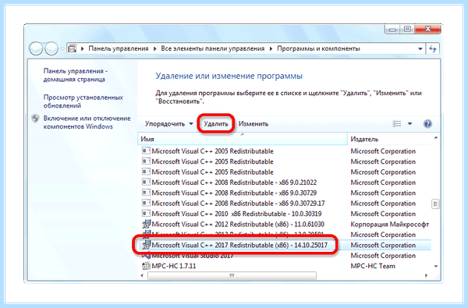
Task: Click the change view icon
Action: pos(397,123)
